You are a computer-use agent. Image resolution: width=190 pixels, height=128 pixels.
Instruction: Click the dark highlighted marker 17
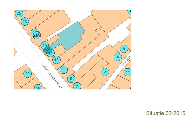47,50
